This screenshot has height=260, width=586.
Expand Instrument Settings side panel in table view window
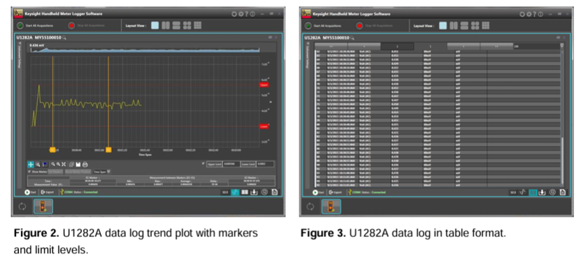(x=308, y=56)
